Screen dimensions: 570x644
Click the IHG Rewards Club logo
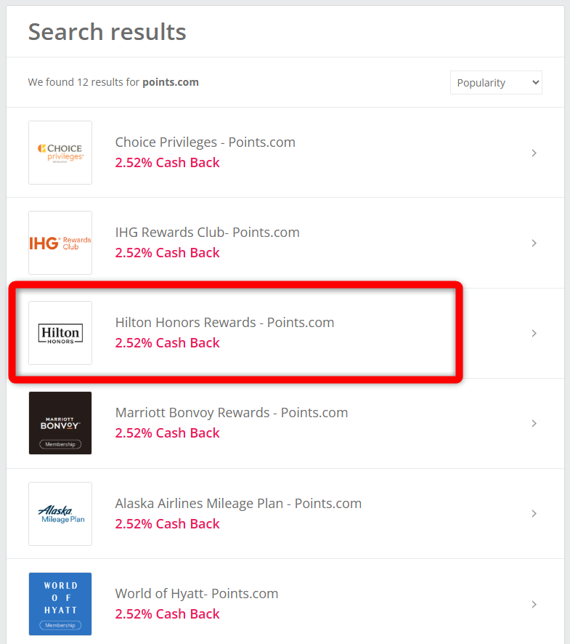(60, 243)
